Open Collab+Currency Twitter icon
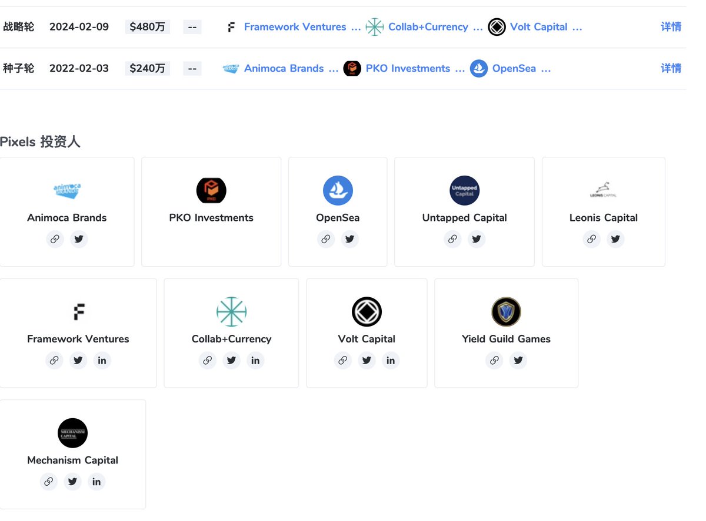This screenshot has height=521, width=706. point(231,360)
